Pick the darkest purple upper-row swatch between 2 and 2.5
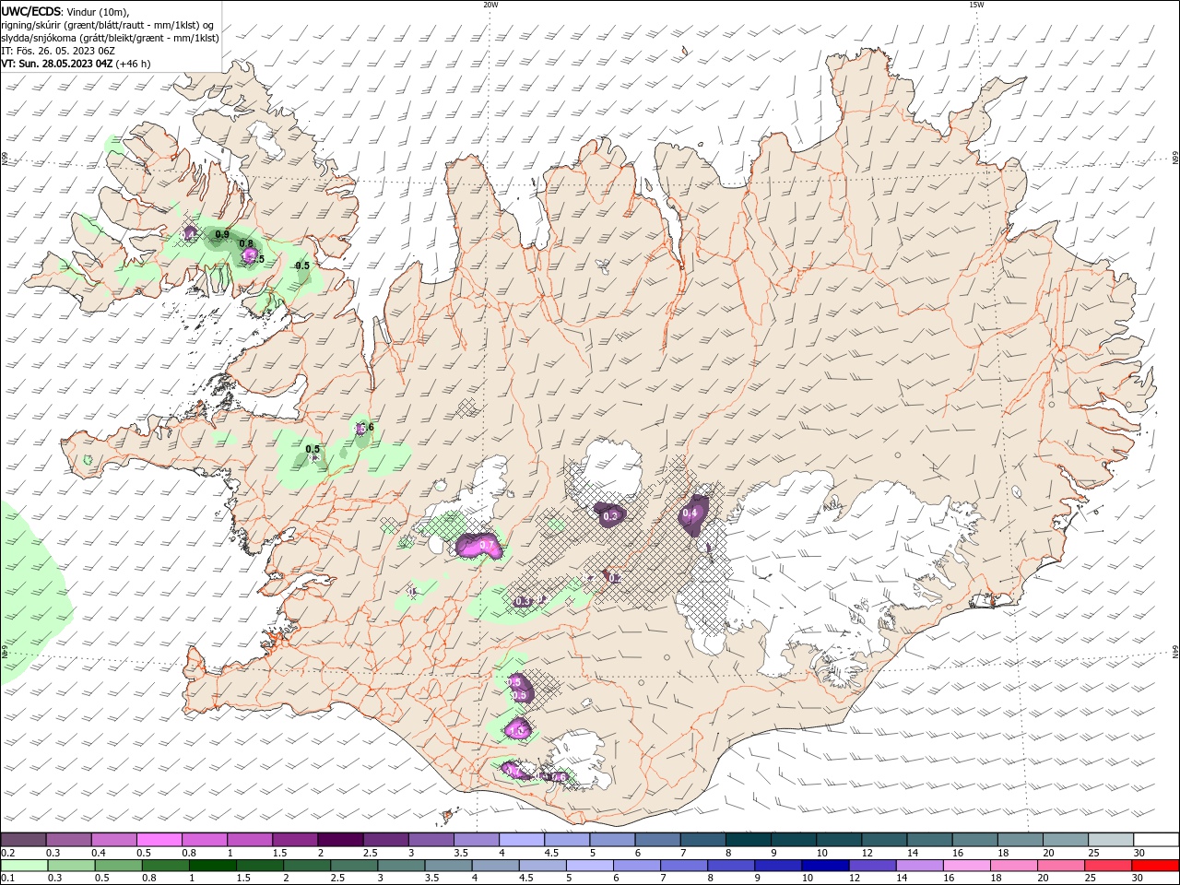The width and height of the screenshot is (1180, 885). 340,840
